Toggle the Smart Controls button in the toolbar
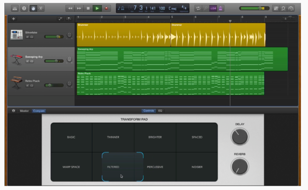 tap(33, 8)
